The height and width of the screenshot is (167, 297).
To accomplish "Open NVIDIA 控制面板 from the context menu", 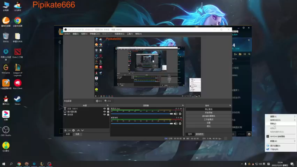I will tap(281, 136).
